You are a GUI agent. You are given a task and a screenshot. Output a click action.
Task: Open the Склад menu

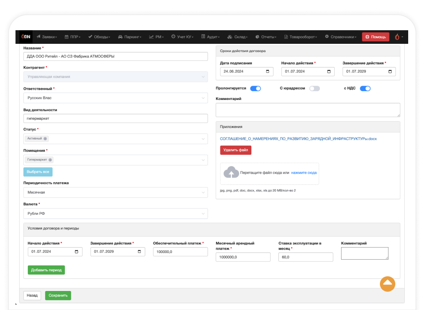[x=237, y=37]
